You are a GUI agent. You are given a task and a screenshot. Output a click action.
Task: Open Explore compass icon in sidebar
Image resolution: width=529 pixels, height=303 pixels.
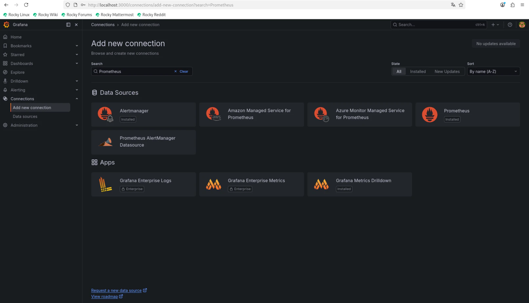[x=5, y=72]
